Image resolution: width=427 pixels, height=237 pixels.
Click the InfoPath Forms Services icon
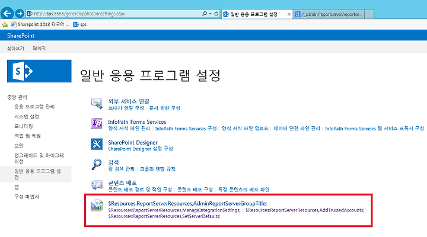pyautogui.click(x=97, y=123)
